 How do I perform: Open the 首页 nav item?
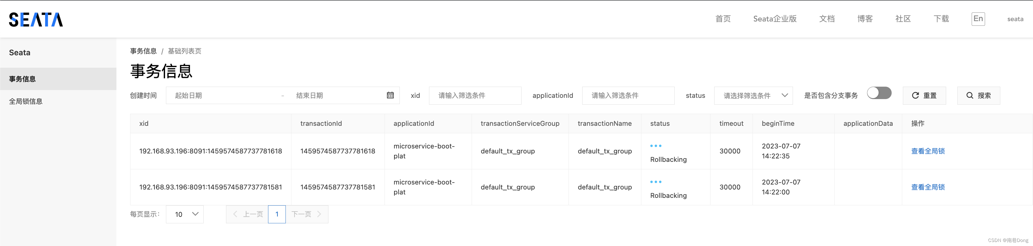click(723, 19)
